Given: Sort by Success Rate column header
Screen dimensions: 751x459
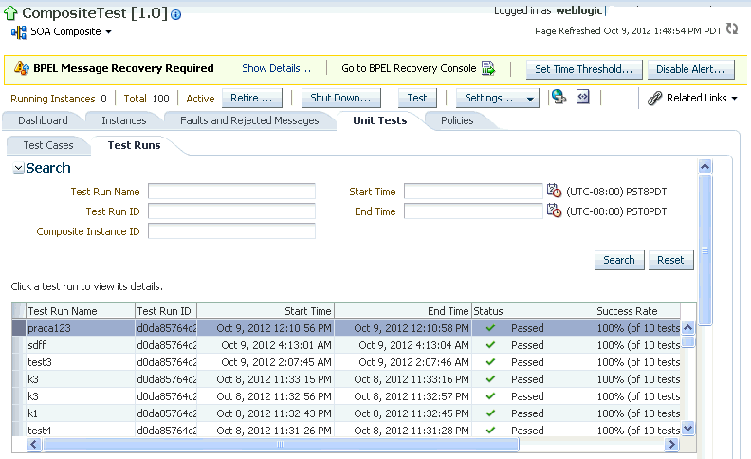Looking at the screenshot, I should [x=637, y=311].
